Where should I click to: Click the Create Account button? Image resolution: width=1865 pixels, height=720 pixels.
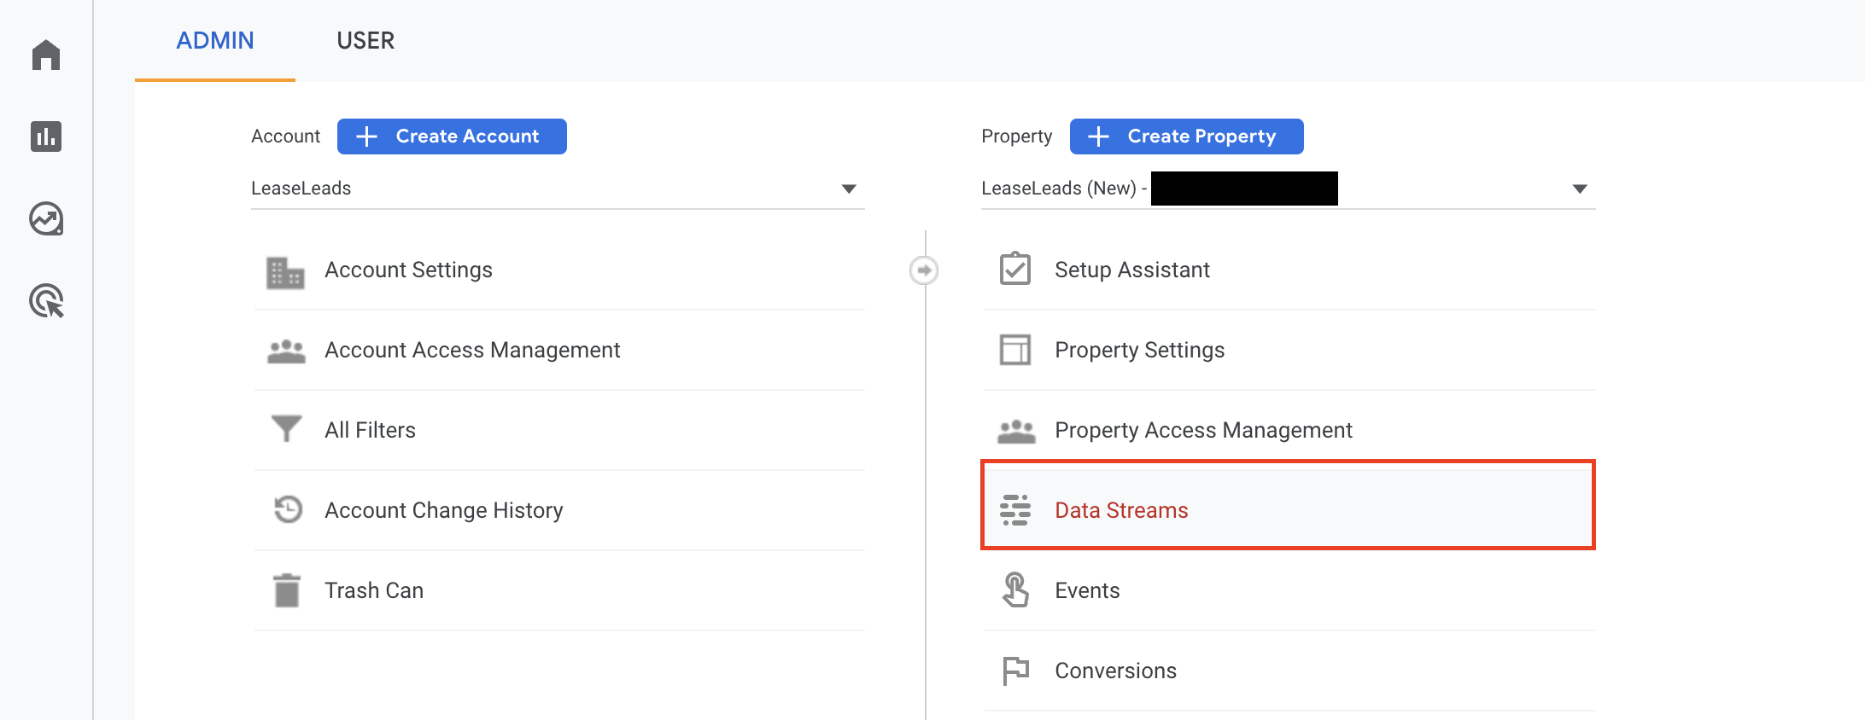click(x=452, y=136)
